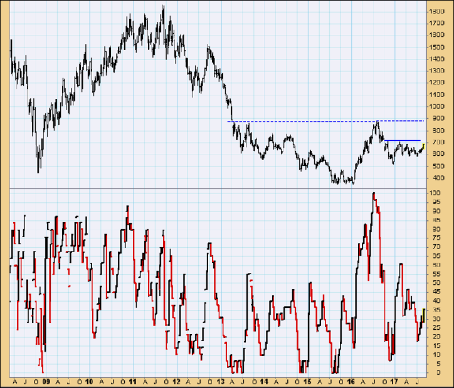Click the '16' year label on the bottom axis

point(351,381)
